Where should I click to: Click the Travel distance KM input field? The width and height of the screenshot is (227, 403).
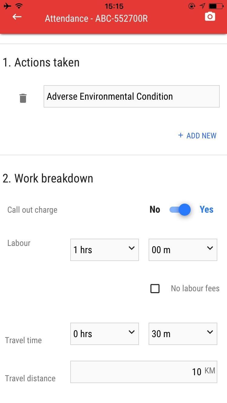click(x=144, y=372)
